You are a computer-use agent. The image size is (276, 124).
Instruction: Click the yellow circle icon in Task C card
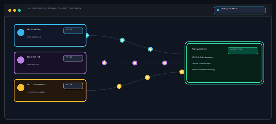[x=21, y=87]
